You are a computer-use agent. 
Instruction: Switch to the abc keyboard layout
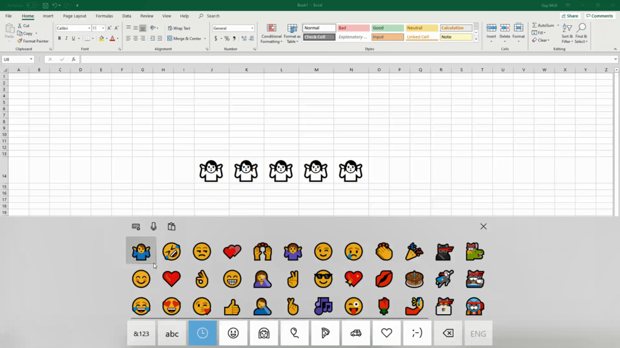point(172,333)
